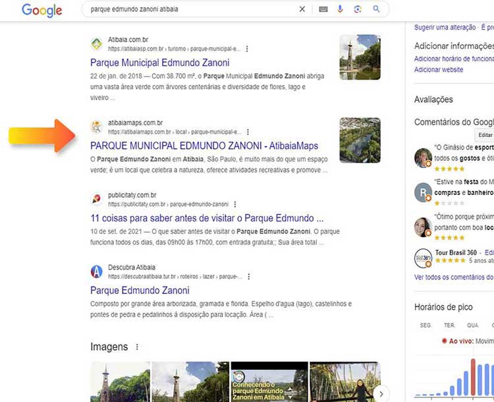
Task: Open Descubra Atibaia Parque Edmundo Zanoni link
Action: point(140,291)
